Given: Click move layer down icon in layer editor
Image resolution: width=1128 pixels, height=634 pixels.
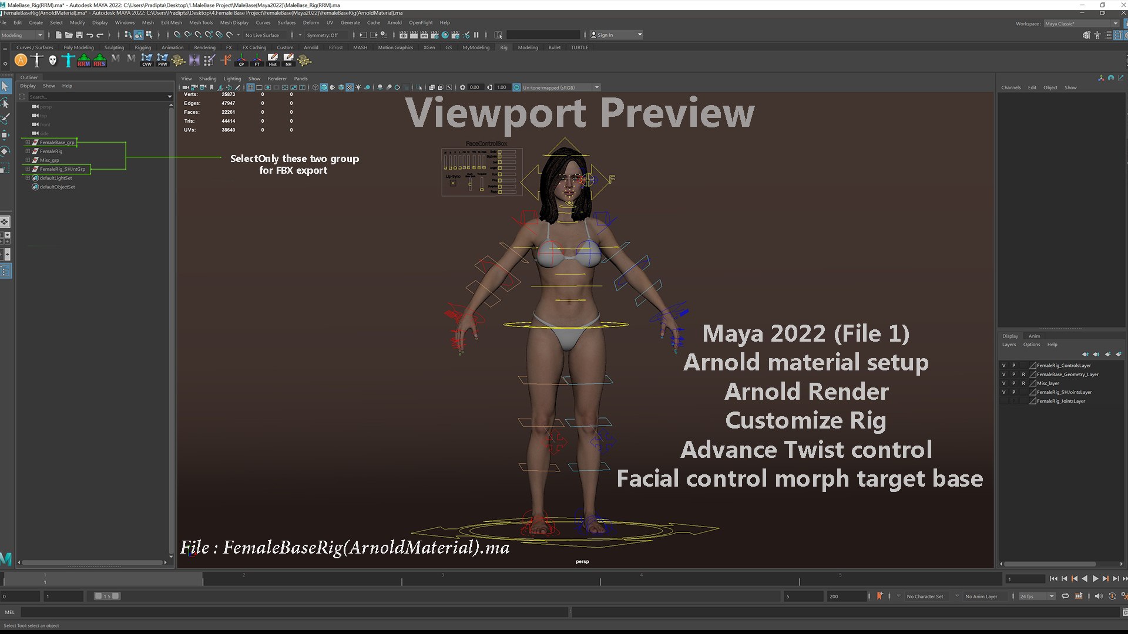Looking at the screenshot, I should (x=1096, y=354).
